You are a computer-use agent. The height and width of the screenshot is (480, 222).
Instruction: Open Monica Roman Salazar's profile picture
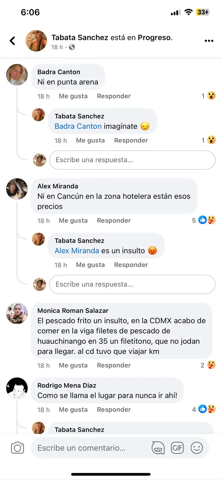(x=17, y=314)
